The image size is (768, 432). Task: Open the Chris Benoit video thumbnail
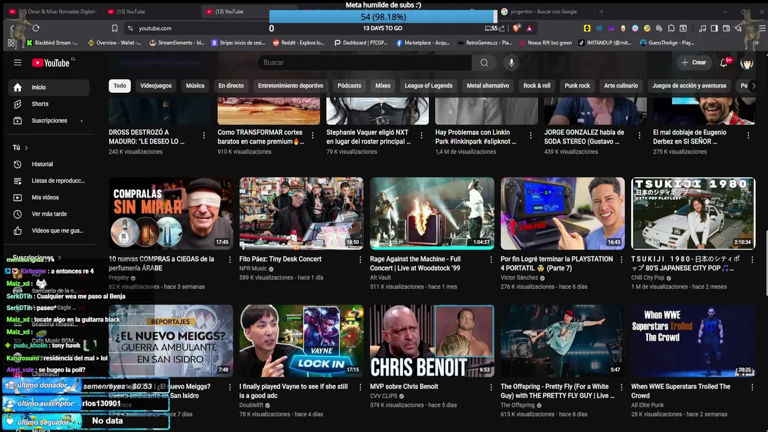tap(432, 341)
